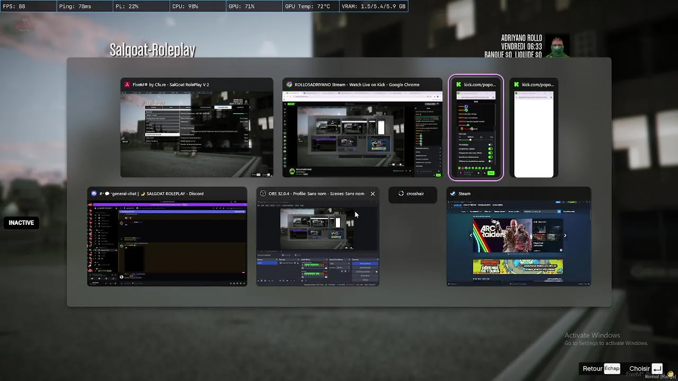The height and width of the screenshot is (381, 678).
Task: Click the Kick icon of the highlighted kick.com window
Action: pyautogui.click(x=459, y=85)
